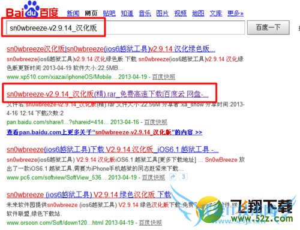Click the 百度一下 search button
This screenshot has height=230, width=300.
(x=268, y=28)
